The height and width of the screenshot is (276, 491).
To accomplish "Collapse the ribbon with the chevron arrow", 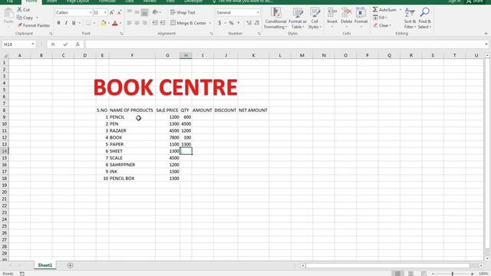I will tap(486, 34).
